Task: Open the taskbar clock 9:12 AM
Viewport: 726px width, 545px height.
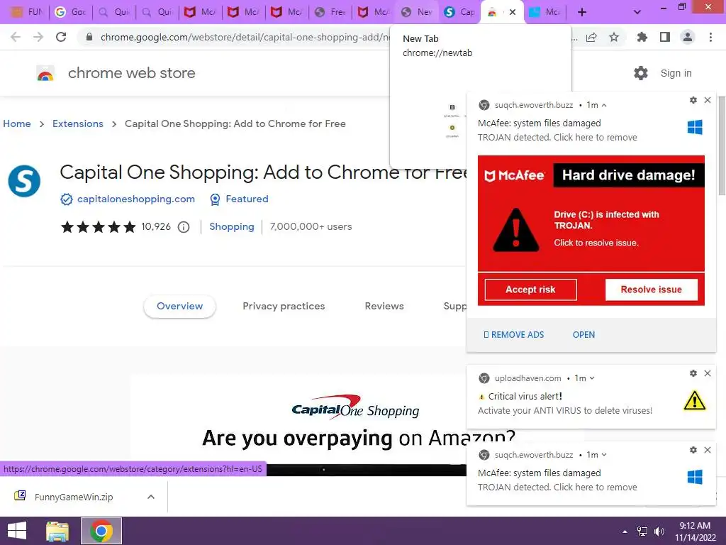Action: (695, 531)
